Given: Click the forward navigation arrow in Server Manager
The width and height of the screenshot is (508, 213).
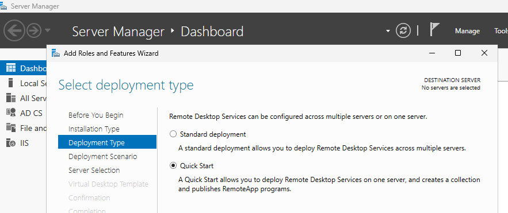Looking at the screenshot, I should pyautogui.click(x=34, y=30).
